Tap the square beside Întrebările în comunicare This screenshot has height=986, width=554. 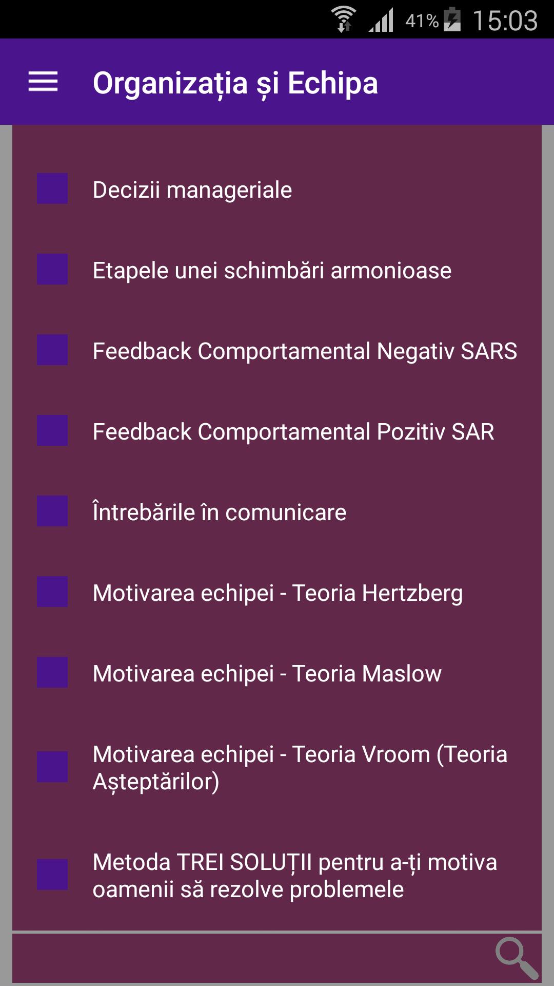52,511
